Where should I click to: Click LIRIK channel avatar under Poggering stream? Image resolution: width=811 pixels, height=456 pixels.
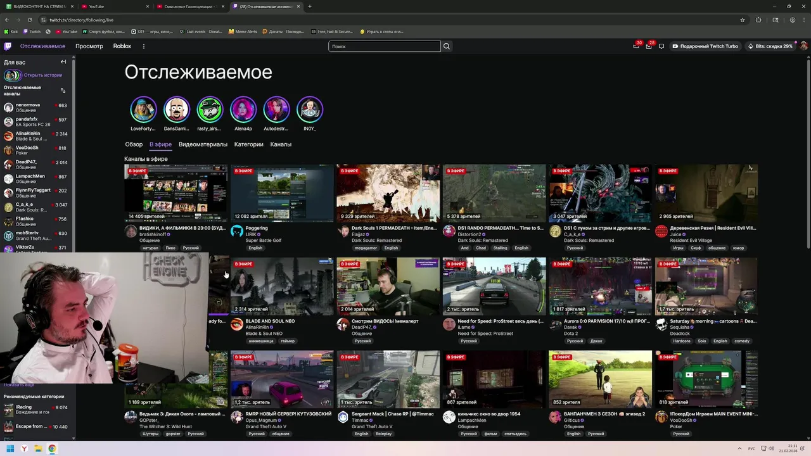pos(237,231)
